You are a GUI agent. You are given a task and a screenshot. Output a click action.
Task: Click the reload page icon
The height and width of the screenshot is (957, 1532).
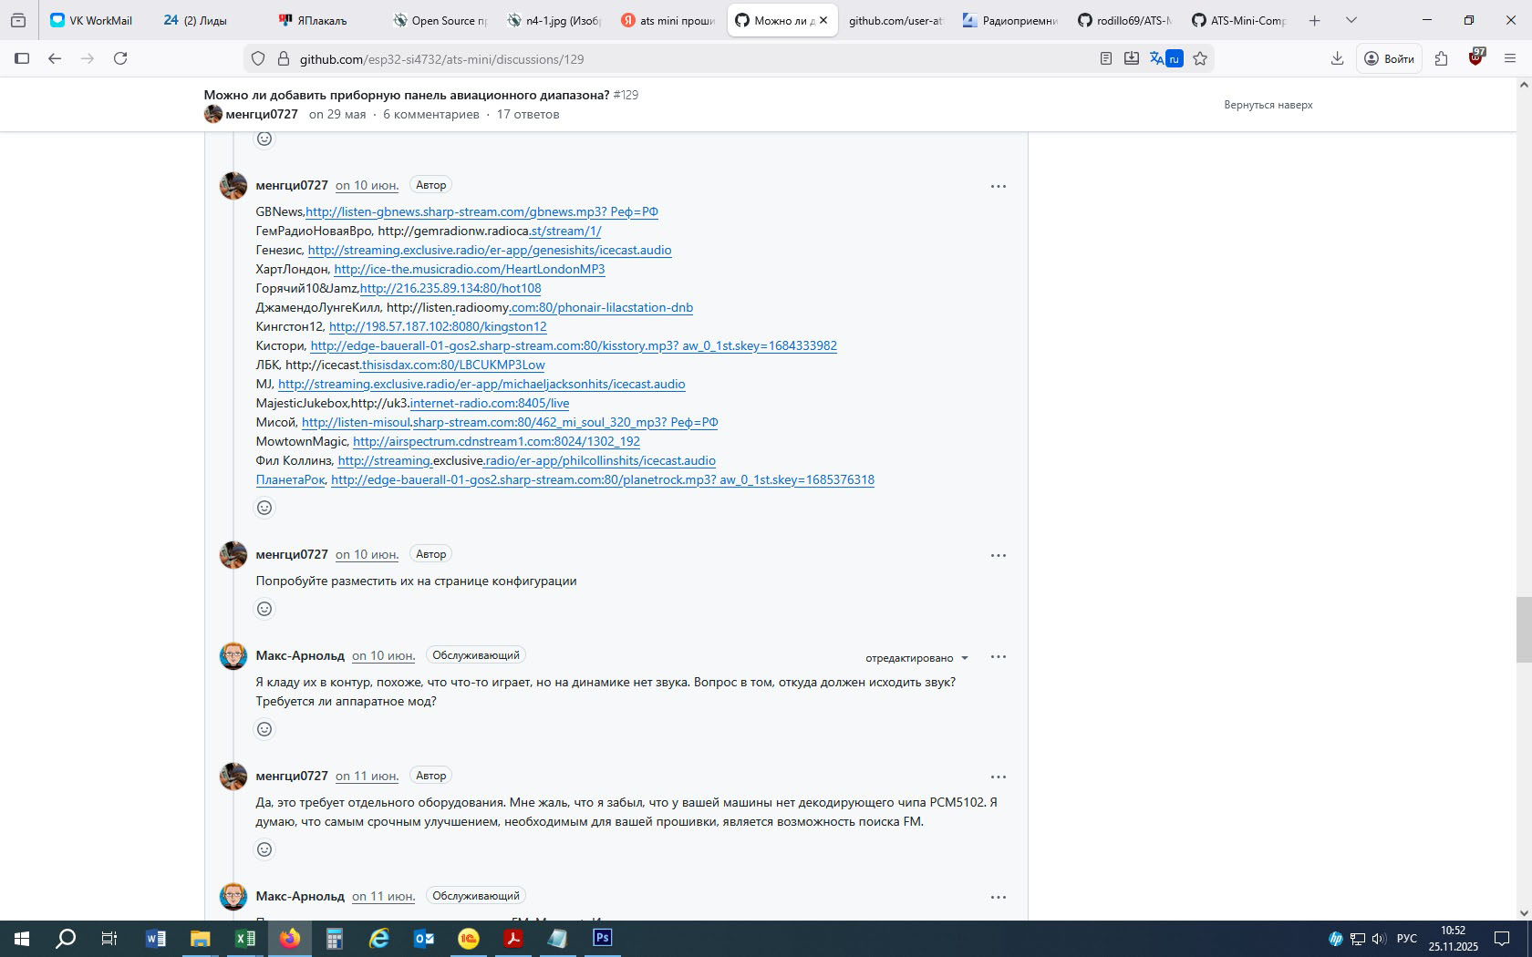(120, 58)
